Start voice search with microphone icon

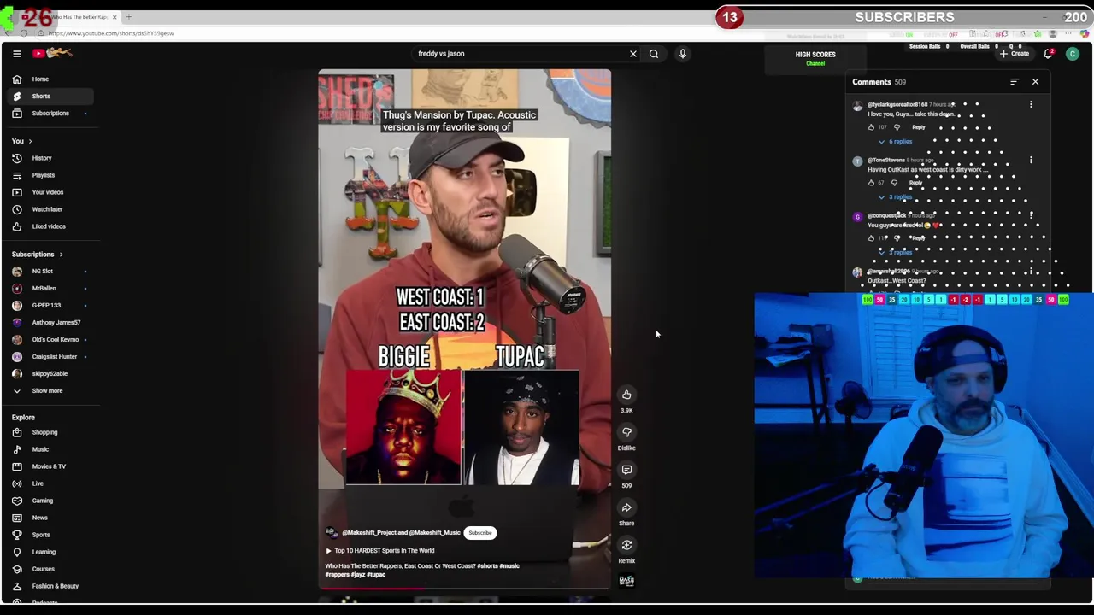tap(683, 54)
